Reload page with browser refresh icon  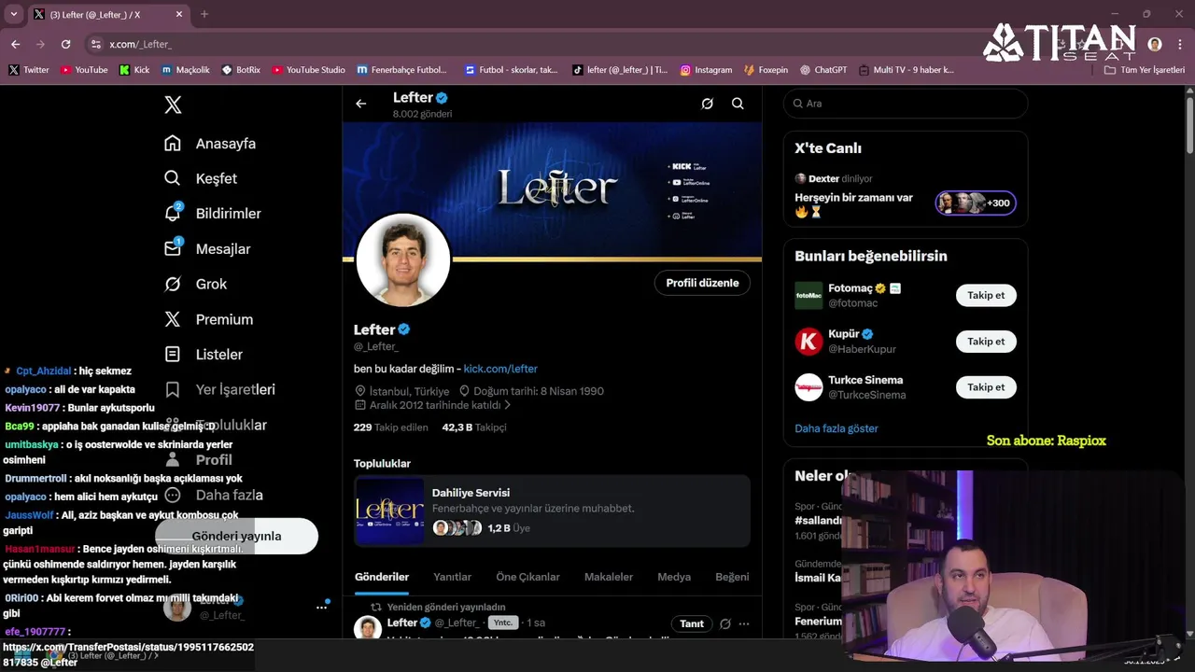pyautogui.click(x=65, y=44)
